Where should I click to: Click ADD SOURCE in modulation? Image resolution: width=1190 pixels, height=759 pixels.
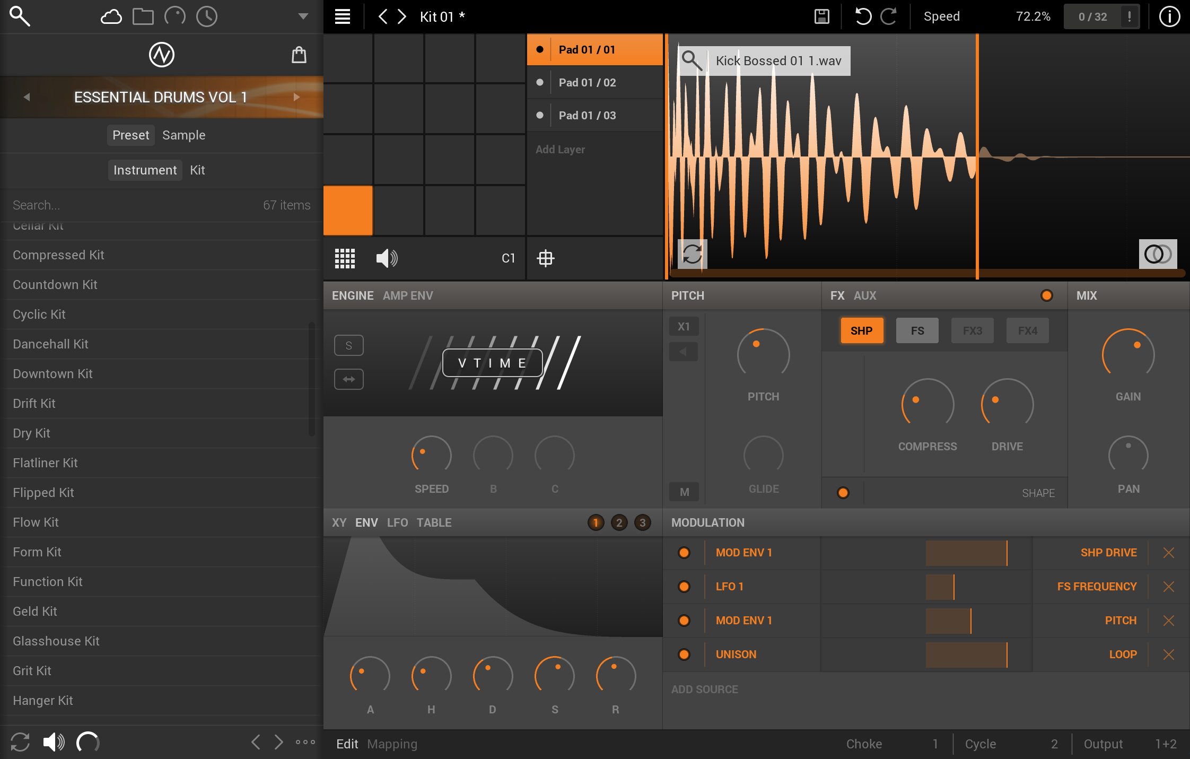click(704, 690)
